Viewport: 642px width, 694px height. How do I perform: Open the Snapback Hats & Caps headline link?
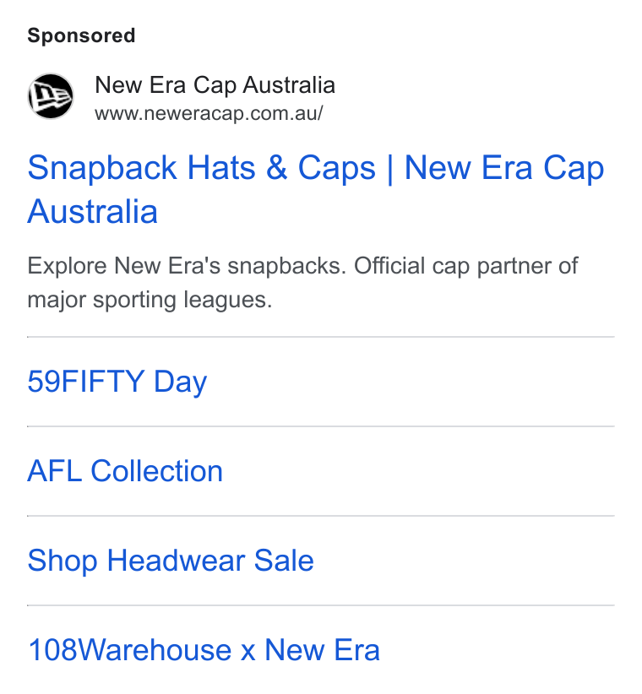point(316,189)
